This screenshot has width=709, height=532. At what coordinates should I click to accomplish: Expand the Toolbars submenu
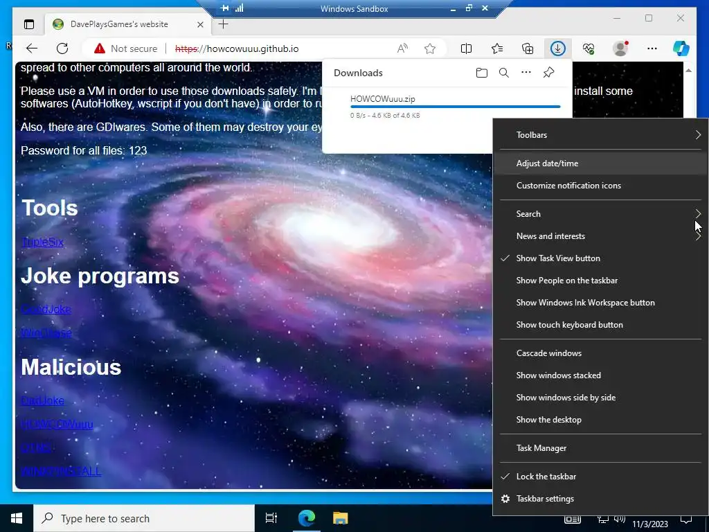click(x=600, y=135)
